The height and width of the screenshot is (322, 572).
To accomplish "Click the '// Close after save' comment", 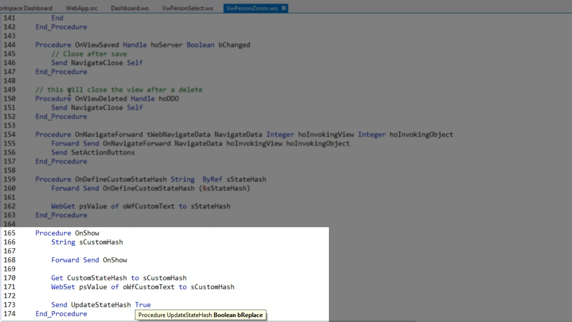I will [x=89, y=54].
